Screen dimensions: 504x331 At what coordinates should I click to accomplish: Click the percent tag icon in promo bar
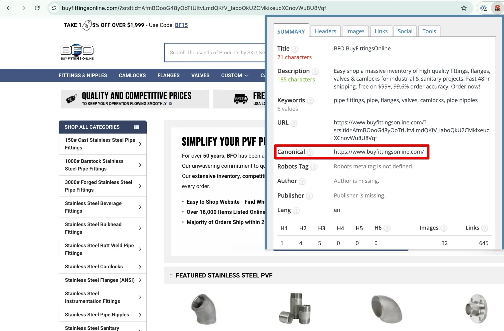coord(87,25)
